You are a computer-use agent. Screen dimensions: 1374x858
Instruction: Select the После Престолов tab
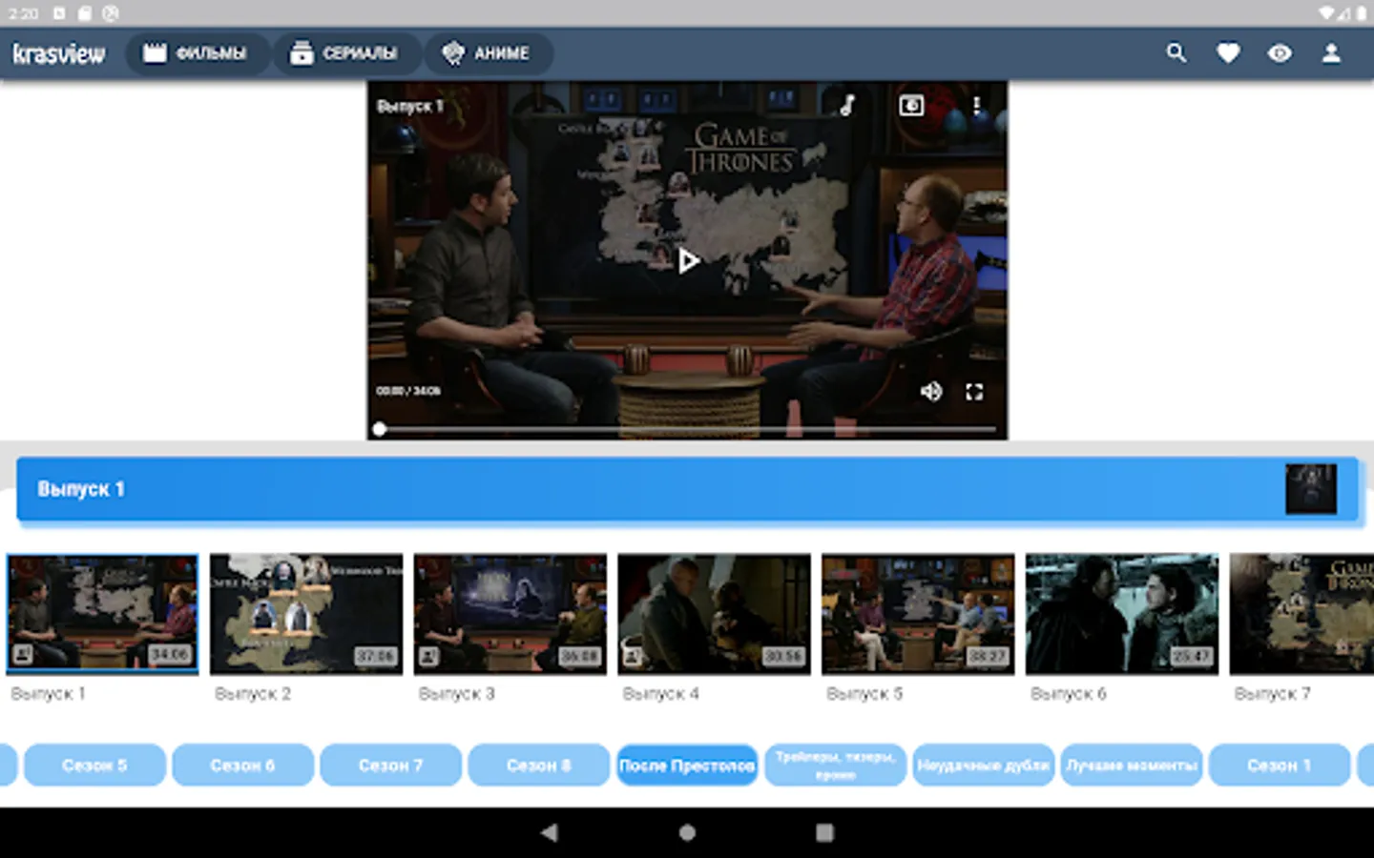pos(687,766)
